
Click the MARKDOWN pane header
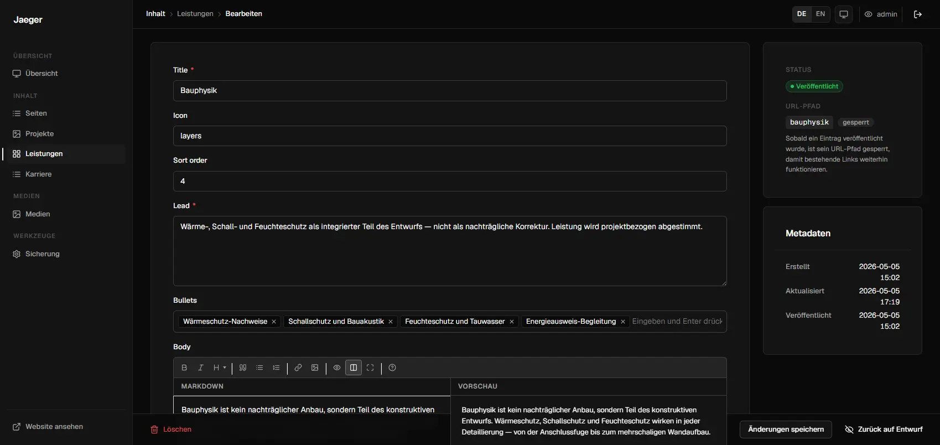point(202,386)
